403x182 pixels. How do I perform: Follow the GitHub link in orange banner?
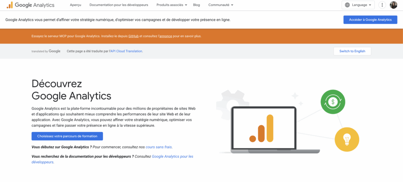click(x=133, y=36)
